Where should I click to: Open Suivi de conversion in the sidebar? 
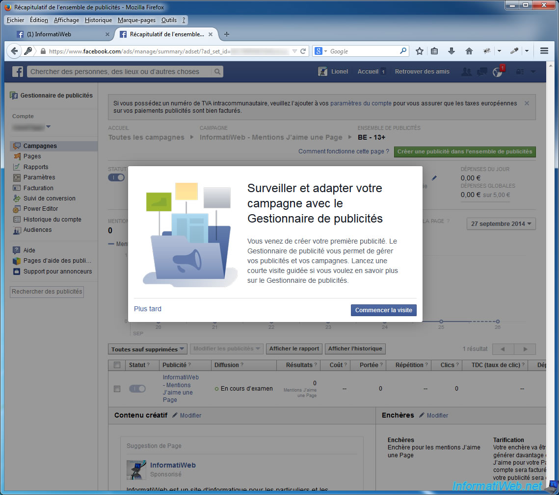(49, 198)
